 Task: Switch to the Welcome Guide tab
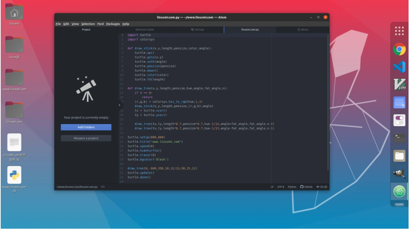pyautogui.click(x=145, y=30)
